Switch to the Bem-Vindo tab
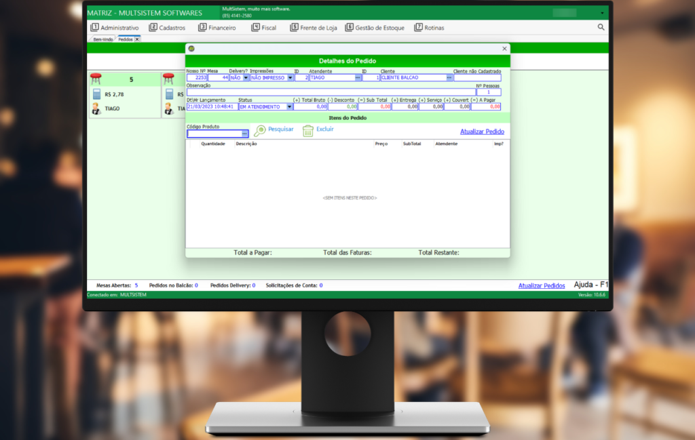The width and height of the screenshot is (695, 440). (x=102, y=39)
